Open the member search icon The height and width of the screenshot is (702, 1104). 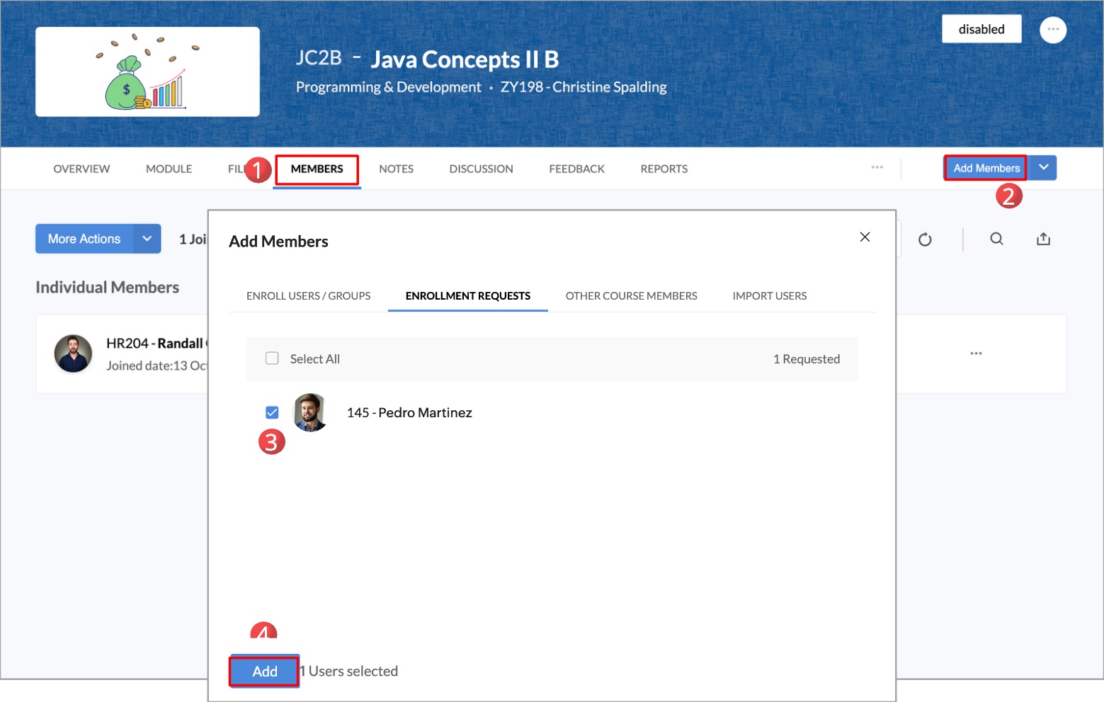(x=996, y=239)
